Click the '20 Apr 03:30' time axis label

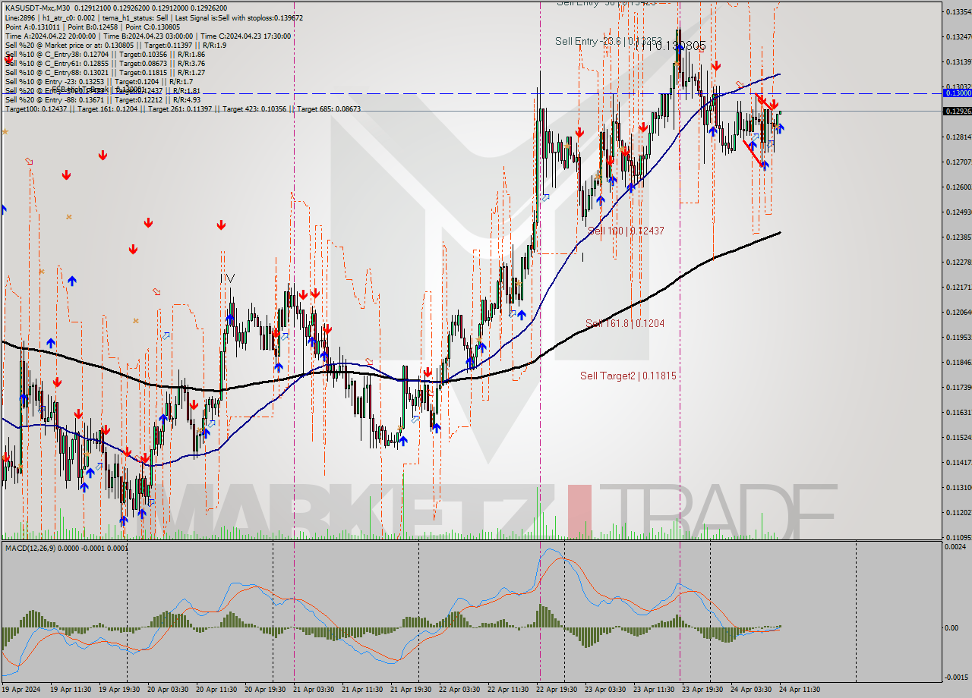[x=169, y=690]
